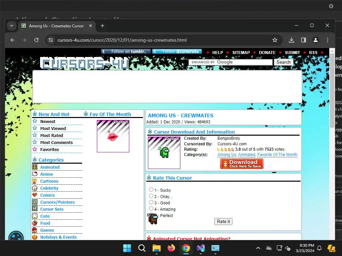Click the brightness sun icon at top right
Screen dimensions: 342x256
(x=331, y=6)
